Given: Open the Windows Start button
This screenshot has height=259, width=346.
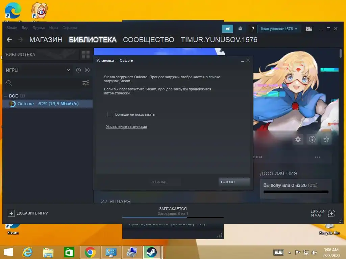Looking at the screenshot, I should point(8,252).
